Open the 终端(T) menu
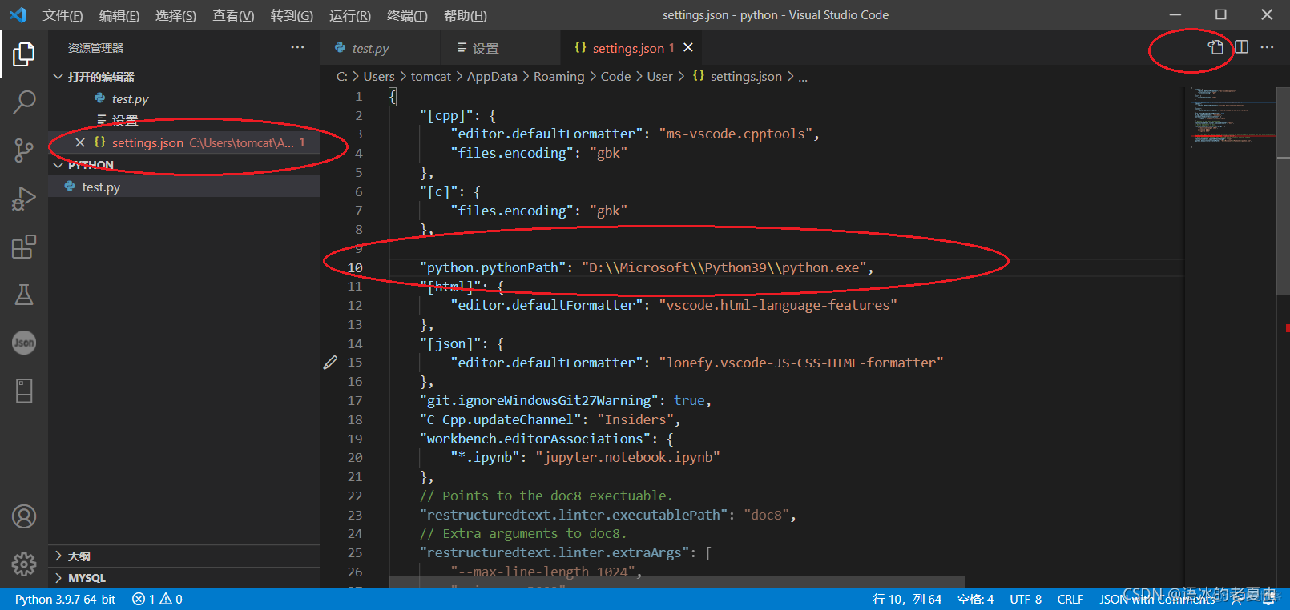Image resolution: width=1290 pixels, height=610 pixels. [x=407, y=15]
